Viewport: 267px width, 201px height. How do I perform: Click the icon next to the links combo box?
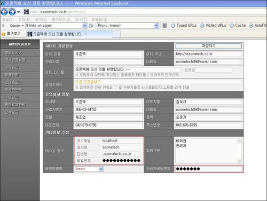pos(91,26)
